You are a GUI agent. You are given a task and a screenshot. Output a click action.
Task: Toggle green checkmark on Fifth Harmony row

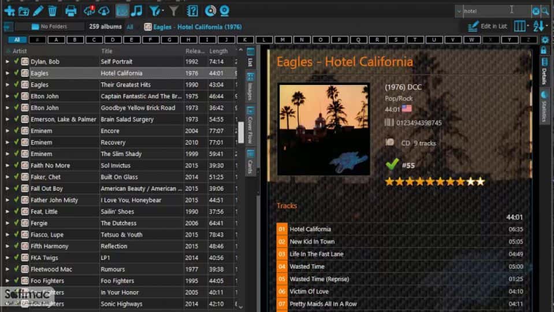pos(16,246)
